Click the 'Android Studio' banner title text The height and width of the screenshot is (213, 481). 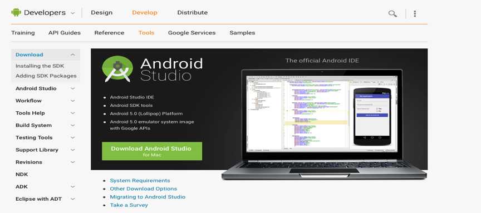click(171, 70)
